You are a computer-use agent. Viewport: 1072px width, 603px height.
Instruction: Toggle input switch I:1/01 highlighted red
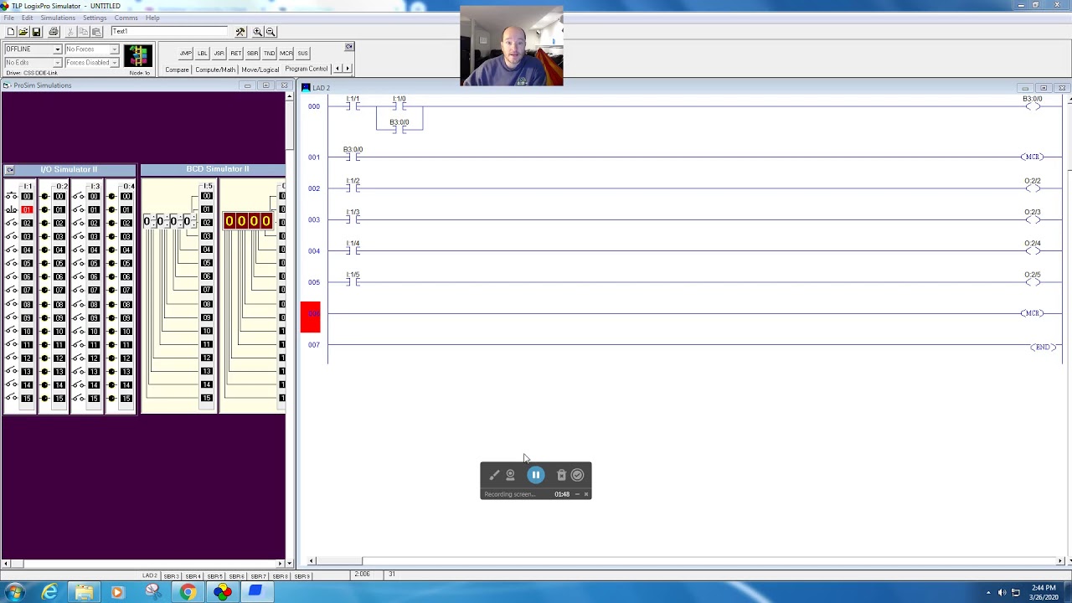[12, 209]
